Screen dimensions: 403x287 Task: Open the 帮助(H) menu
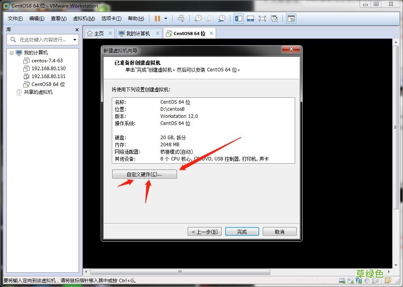tap(136, 19)
